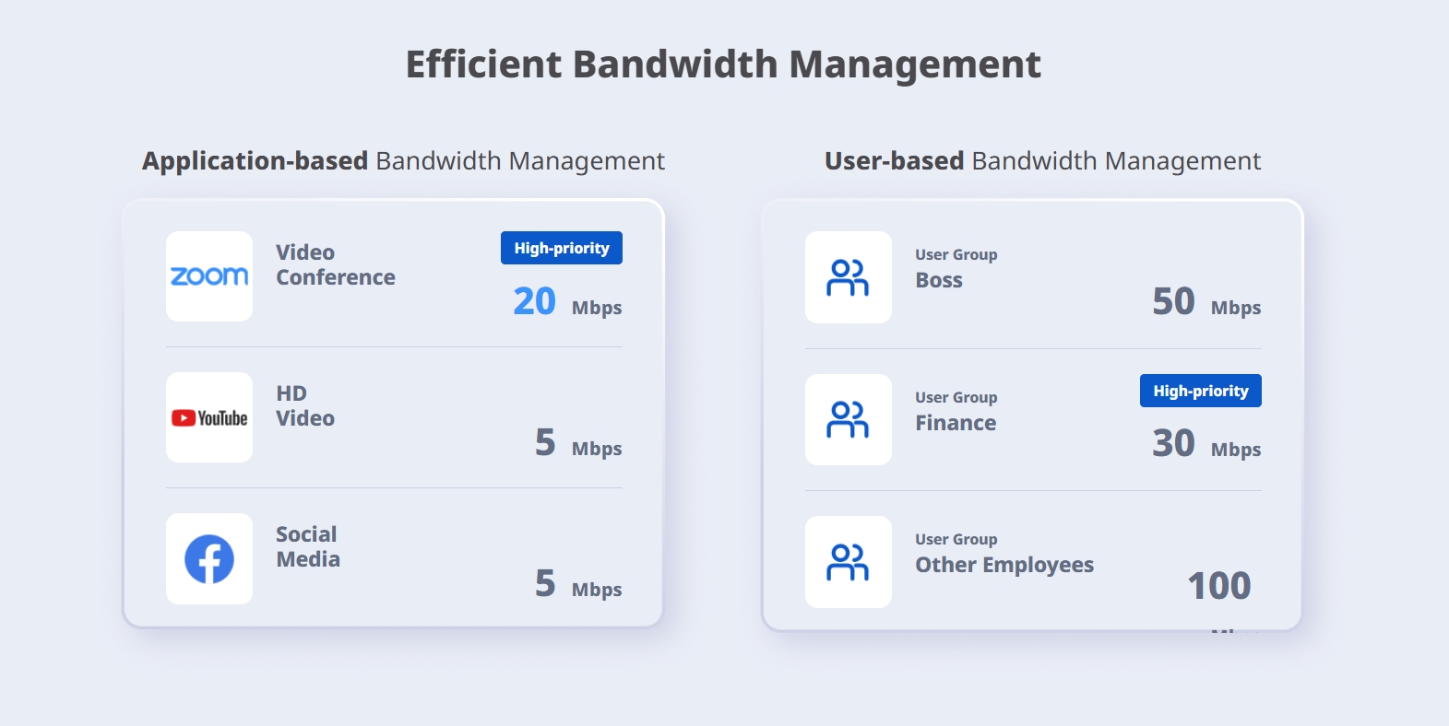Click the 50 Mbps Boss bandwidth value
This screenshot has height=726, width=1449.
pyautogui.click(x=1206, y=302)
